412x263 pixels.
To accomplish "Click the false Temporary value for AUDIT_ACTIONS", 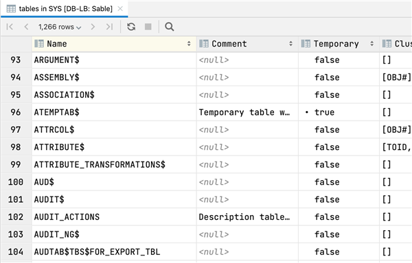I will click(x=339, y=217).
